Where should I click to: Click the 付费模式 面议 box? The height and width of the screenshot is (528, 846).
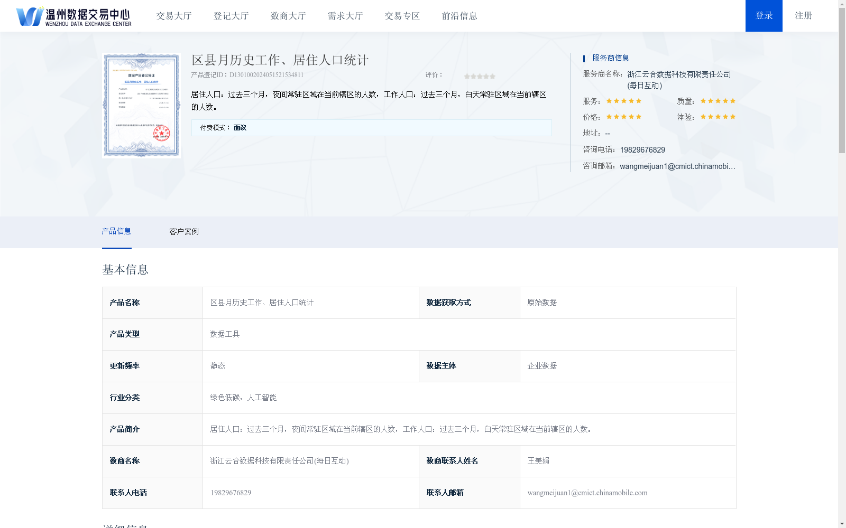click(x=371, y=128)
